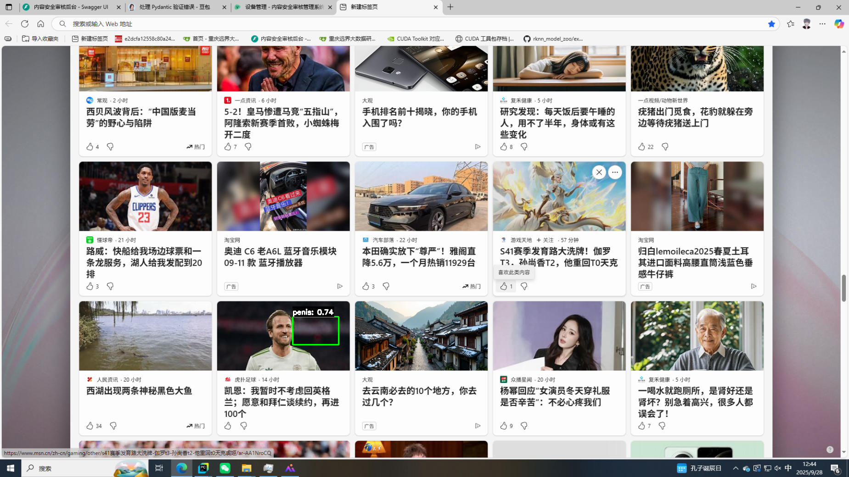
Task: Follow 游戏天地 with 关注 button
Action: (545, 240)
